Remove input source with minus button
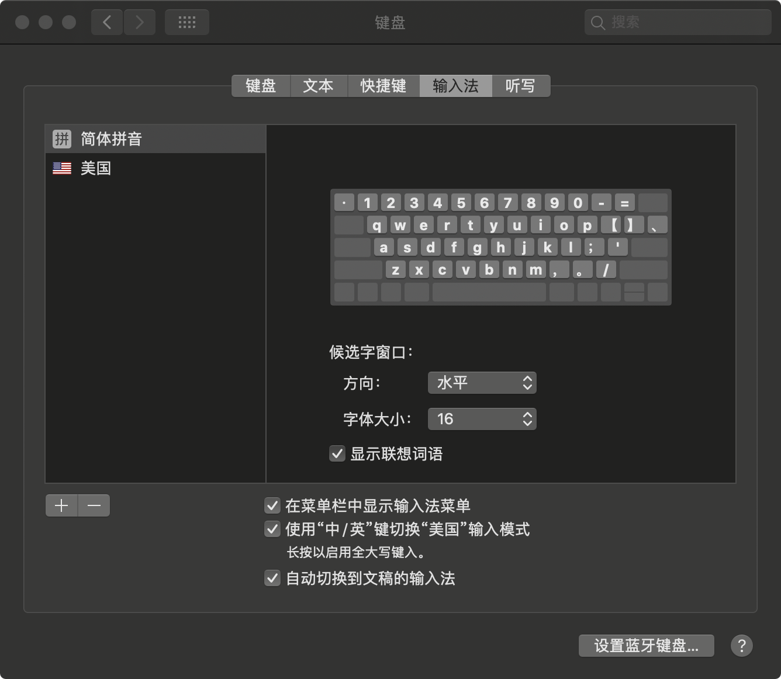Image resolution: width=781 pixels, height=679 pixels. [94, 505]
